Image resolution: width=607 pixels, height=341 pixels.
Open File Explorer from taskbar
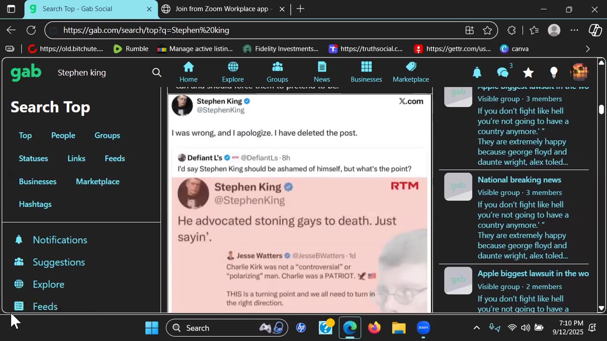(x=399, y=328)
